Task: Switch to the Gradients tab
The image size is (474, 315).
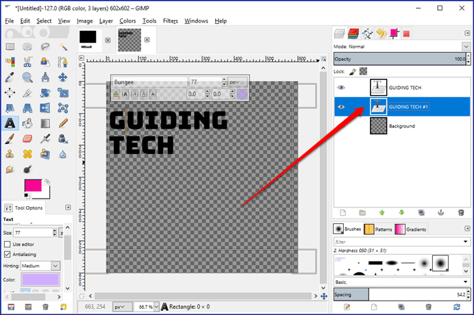Action: (411, 229)
